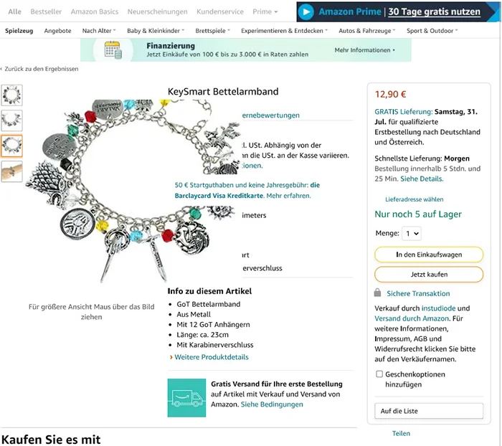
Task: Click Nur noch 5 auf Lager text
Action: click(x=418, y=214)
